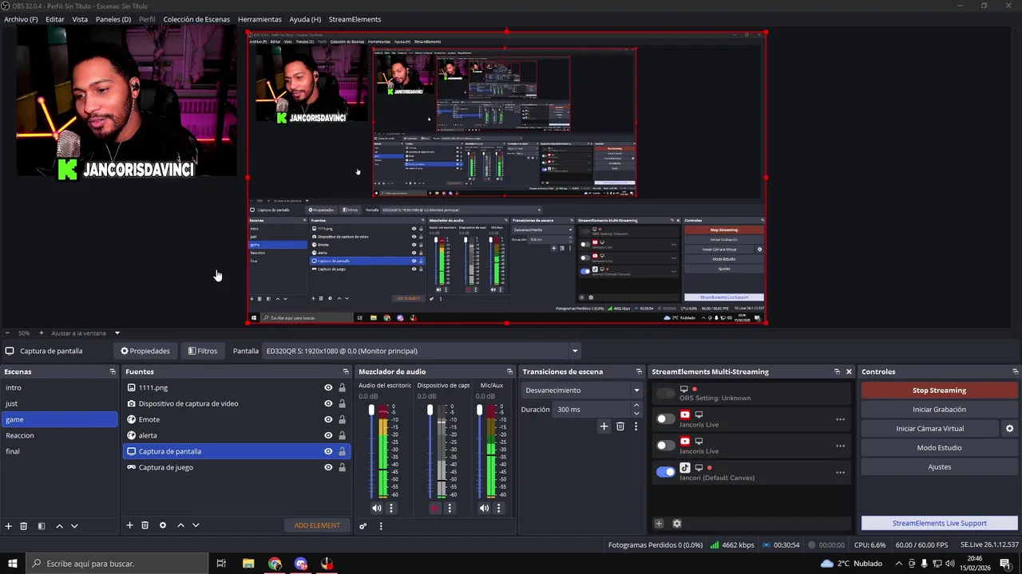This screenshot has width=1022, height=574.
Task: Hide Captura de pantalla source
Action: [x=328, y=451]
